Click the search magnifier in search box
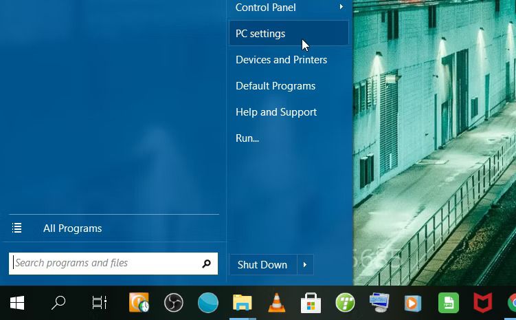Viewport: 516px width, 320px height. (206, 264)
